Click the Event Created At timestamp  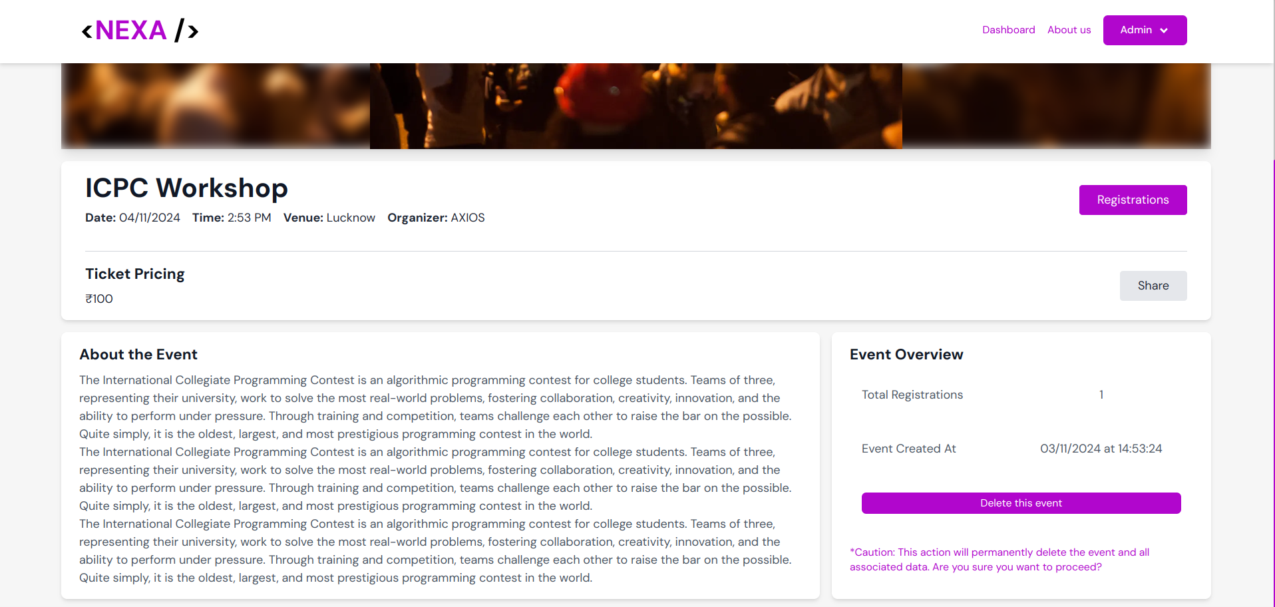click(x=1101, y=449)
